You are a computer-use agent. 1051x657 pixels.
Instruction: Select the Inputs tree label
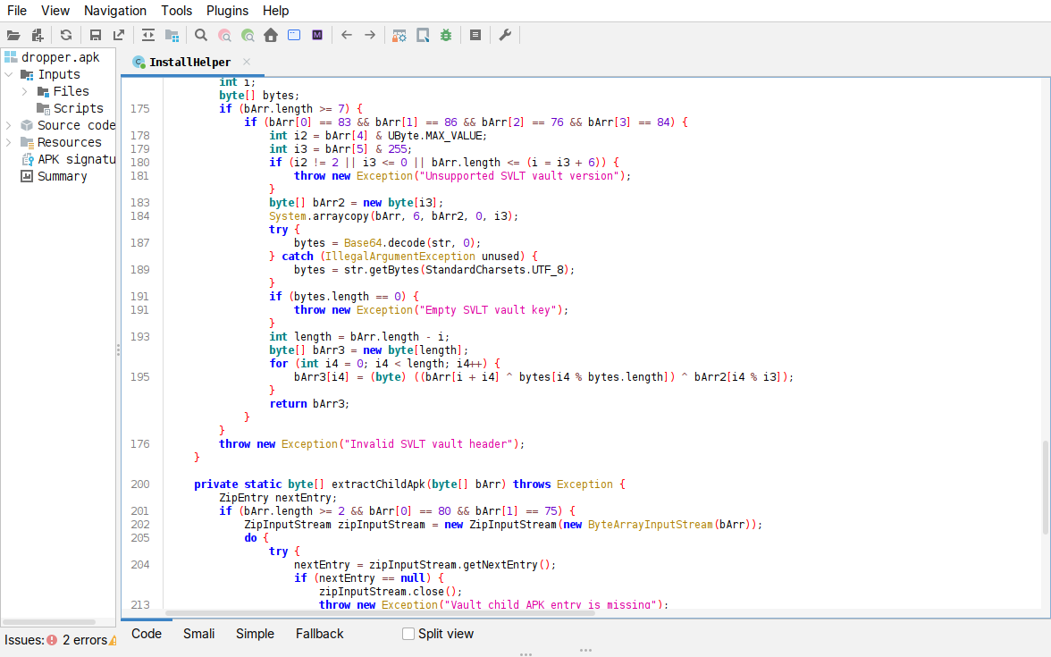coord(58,74)
